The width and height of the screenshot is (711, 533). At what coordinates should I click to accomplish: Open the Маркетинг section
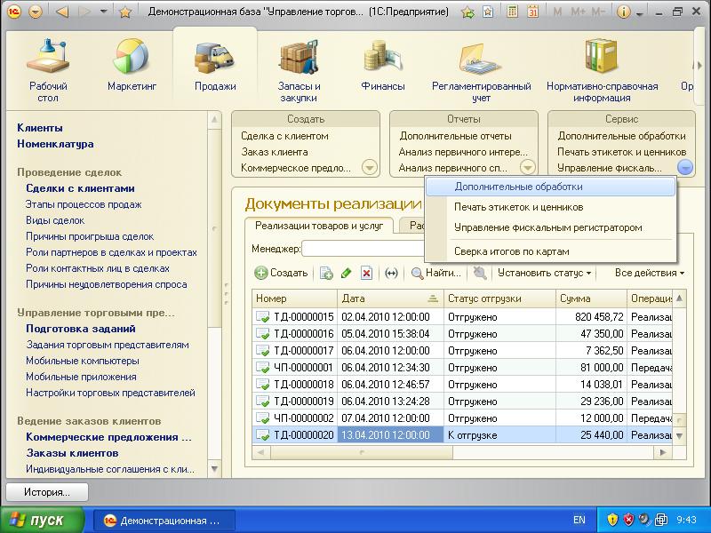tap(132, 66)
